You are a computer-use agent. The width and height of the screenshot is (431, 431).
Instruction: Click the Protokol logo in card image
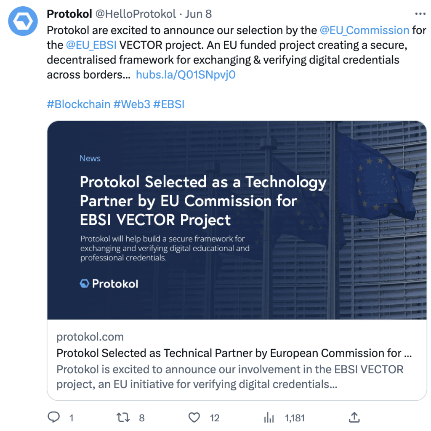[x=109, y=284]
